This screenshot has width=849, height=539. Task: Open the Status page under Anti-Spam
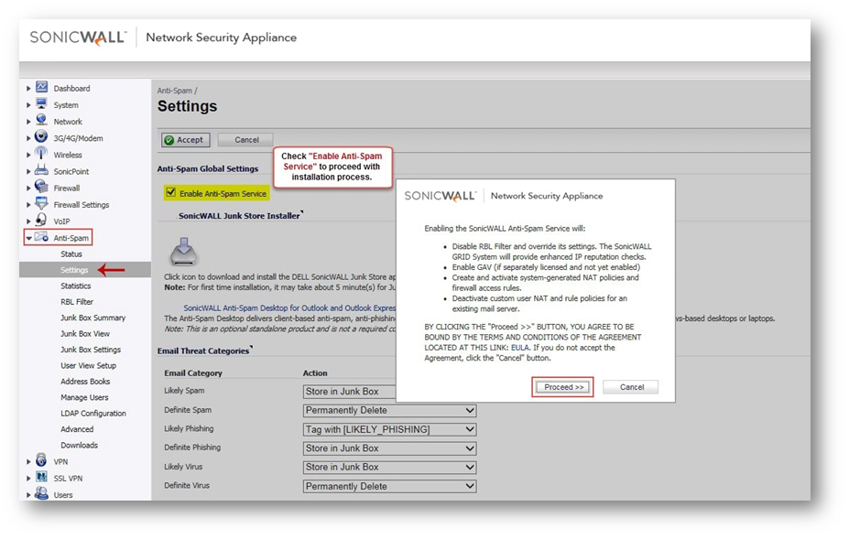[71, 253]
